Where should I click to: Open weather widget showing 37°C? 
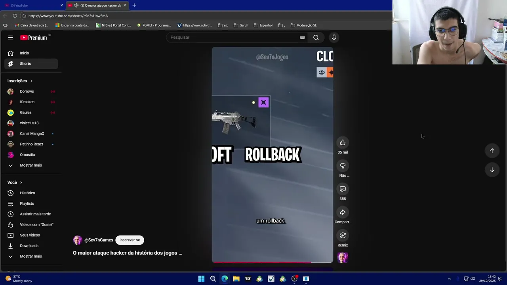[19, 279]
